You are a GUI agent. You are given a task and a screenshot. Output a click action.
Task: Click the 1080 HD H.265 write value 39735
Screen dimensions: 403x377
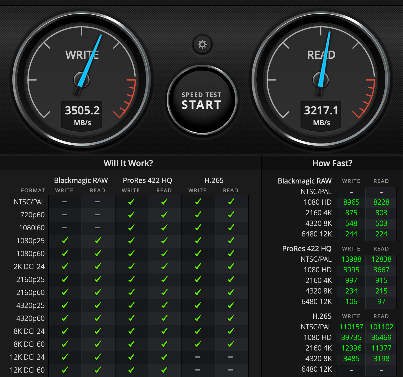(351, 337)
